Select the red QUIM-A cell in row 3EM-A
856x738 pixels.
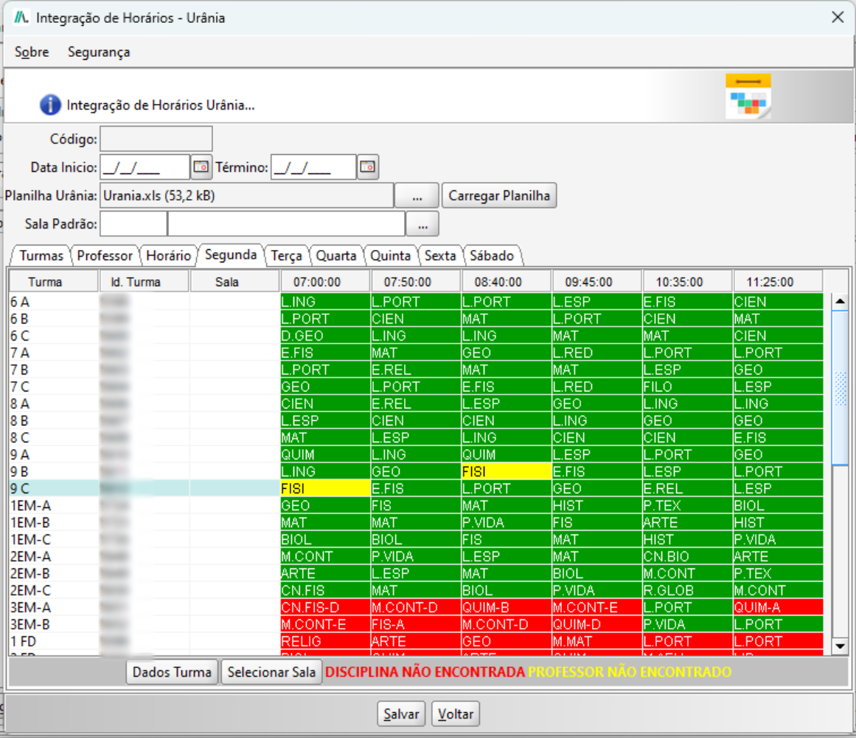tap(778, 607)
